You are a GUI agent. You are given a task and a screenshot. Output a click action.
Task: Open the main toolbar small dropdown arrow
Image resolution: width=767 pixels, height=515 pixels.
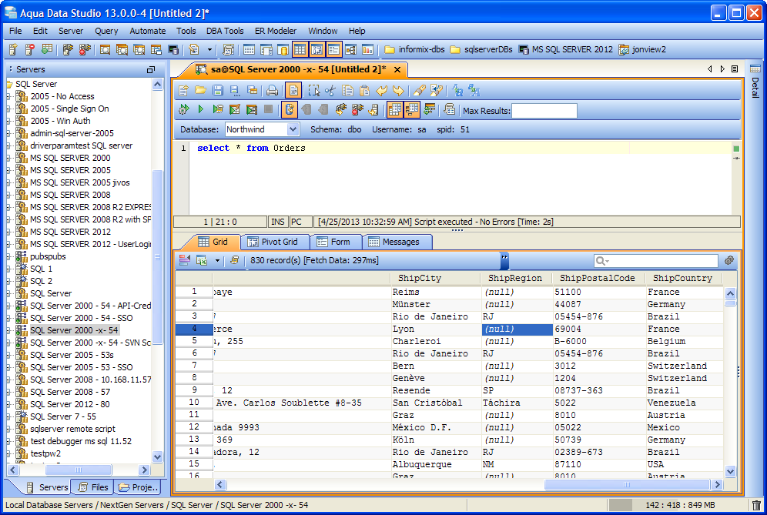(210, 49)
